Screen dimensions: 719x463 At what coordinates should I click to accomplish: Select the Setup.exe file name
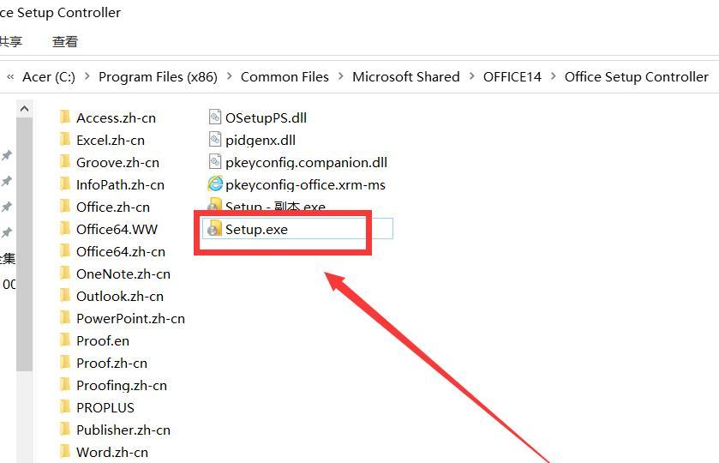click(x=256, y=229)
